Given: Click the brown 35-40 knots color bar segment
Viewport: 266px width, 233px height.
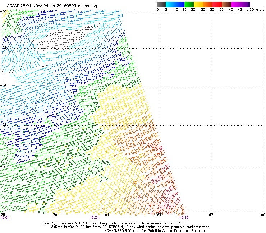Looking at the screenshot, I should pyautogui.click(x=226, y=4).
